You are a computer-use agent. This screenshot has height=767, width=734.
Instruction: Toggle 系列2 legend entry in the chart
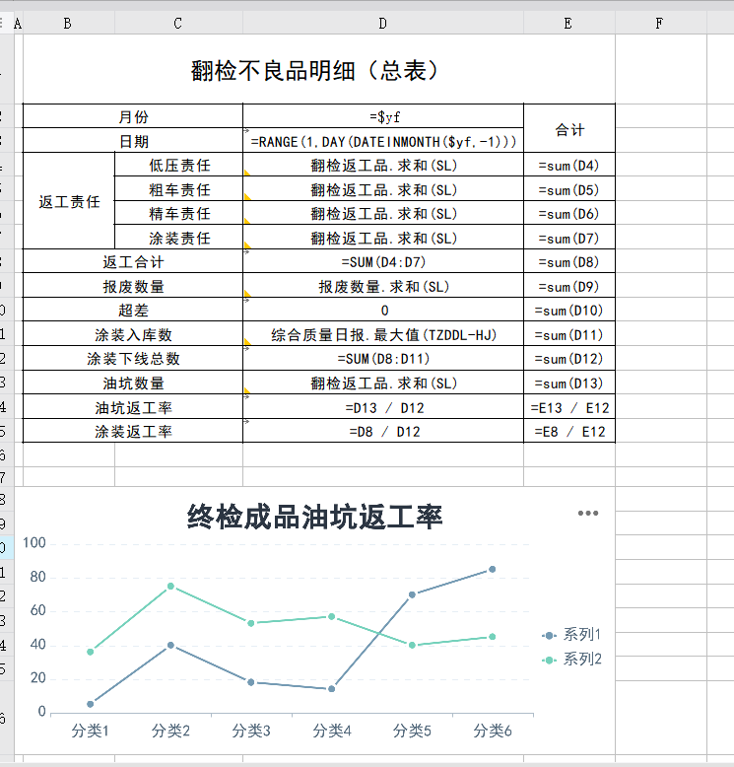571,660
